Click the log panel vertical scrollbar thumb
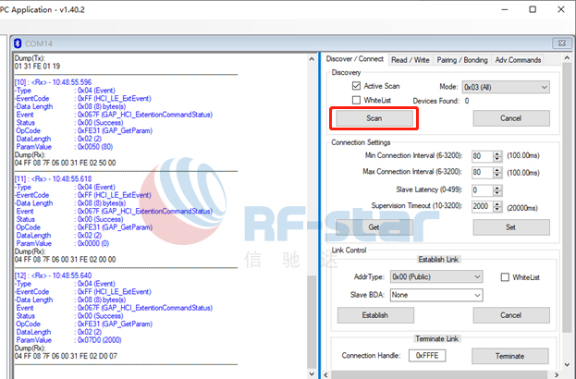Viewport: 576px width, 379px height. point(312,322)
